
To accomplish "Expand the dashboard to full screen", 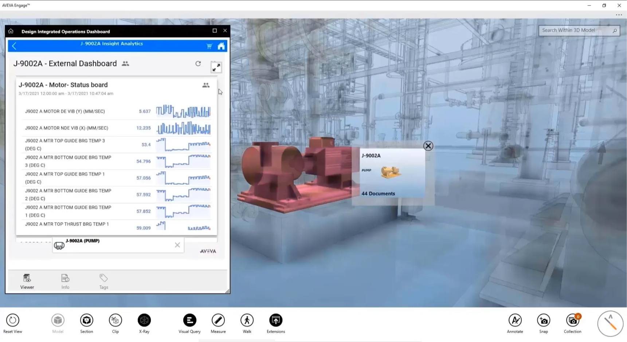I will point(216,67).
